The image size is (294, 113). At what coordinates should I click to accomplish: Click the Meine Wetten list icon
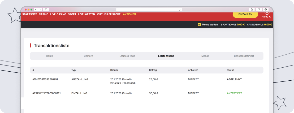point(199,25)
